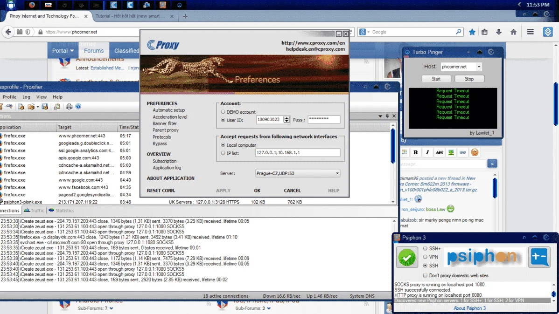Select the VPN mode in Psiphon
The height and width of the screenshot is (314, 559).
tap(425, 257)
